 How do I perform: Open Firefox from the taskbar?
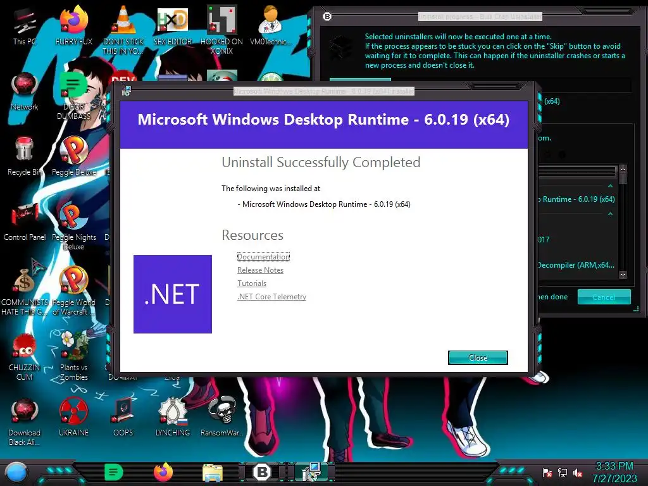click(x=163, y=472)
